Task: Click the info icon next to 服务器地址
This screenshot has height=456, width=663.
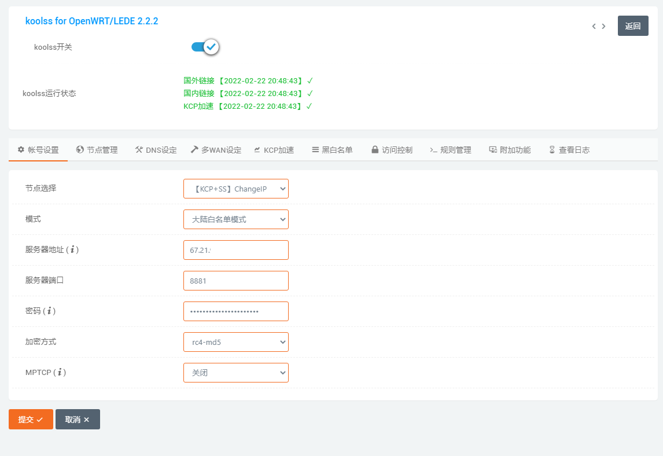Action: tap(72, 249)
